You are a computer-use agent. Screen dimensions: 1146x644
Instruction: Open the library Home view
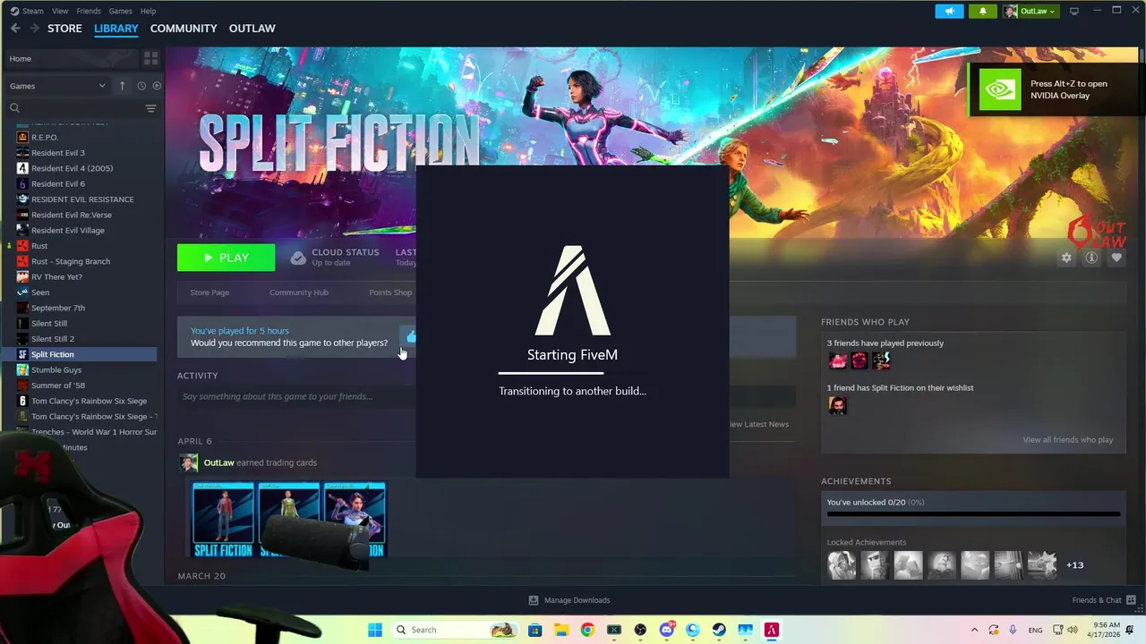point(72,58)
